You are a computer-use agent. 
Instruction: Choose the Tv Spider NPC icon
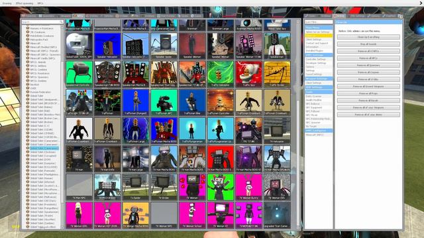135,187
